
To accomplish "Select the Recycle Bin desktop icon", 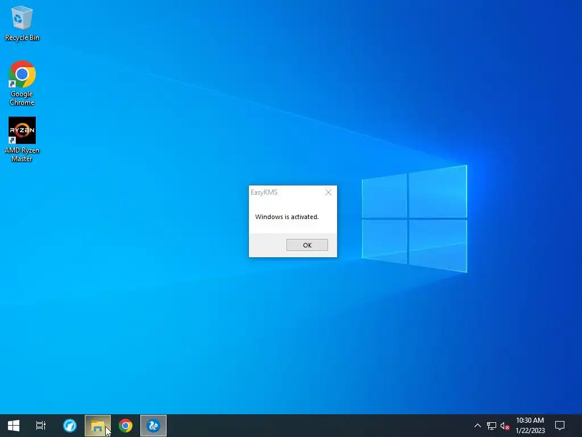I will point(22,23).
